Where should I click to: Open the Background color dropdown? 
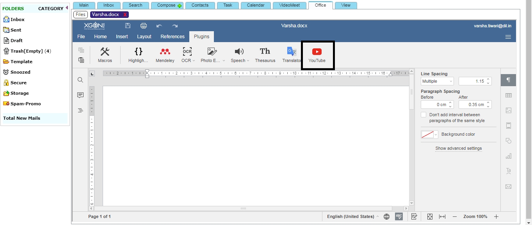429,134
